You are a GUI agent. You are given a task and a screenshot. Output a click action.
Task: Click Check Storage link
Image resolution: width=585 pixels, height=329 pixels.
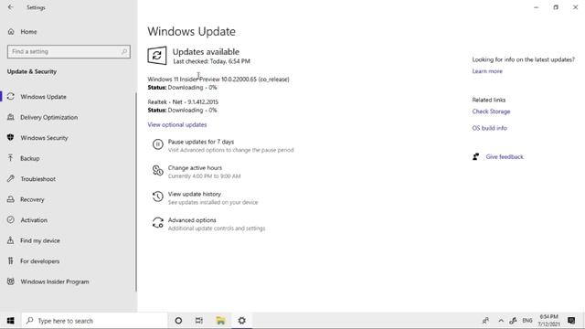[x=491, y=111]
